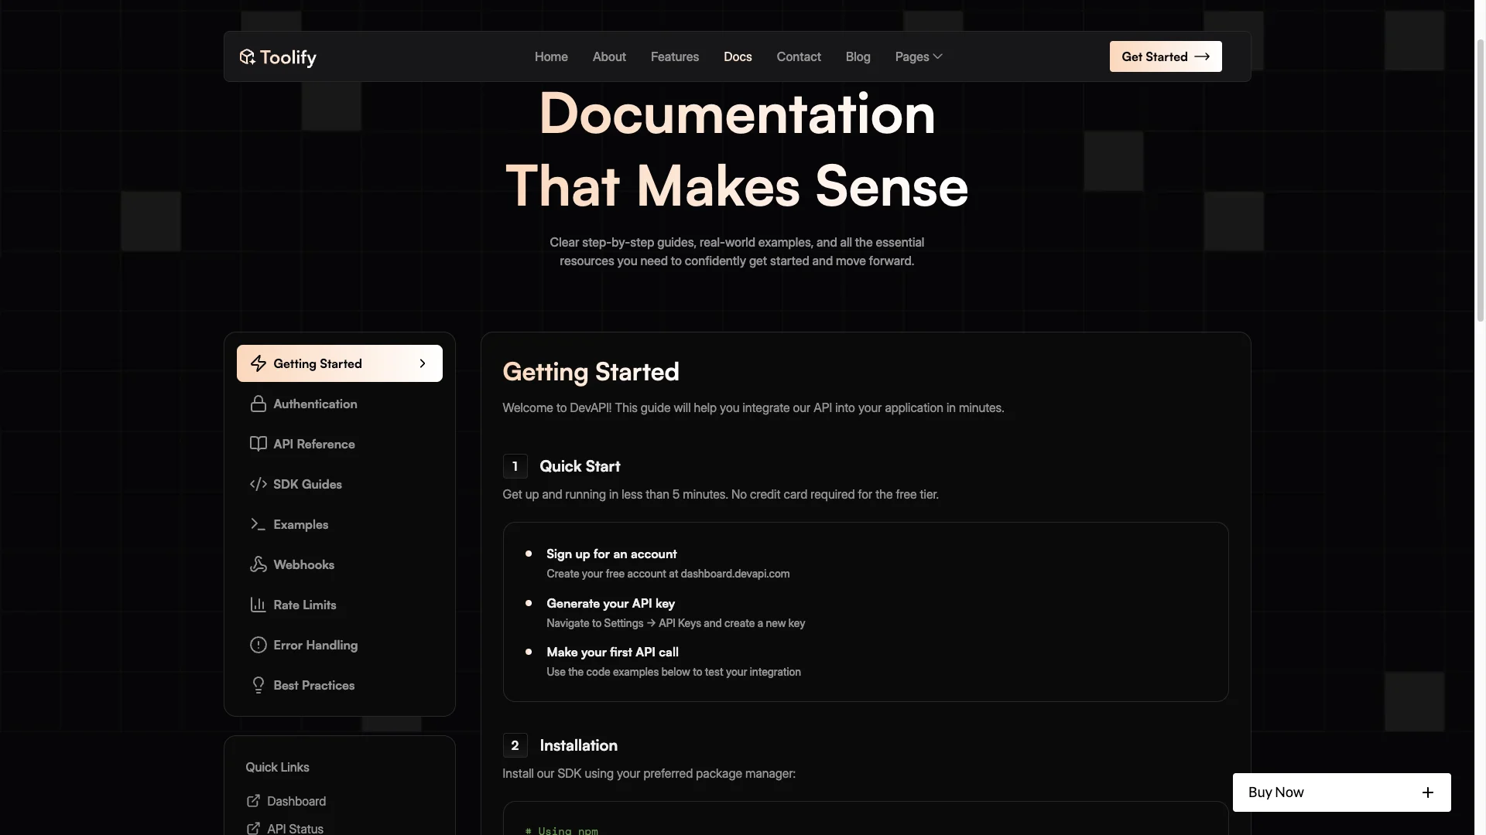
Task: Open the Error Handling section
Action: tap(340, 645)
